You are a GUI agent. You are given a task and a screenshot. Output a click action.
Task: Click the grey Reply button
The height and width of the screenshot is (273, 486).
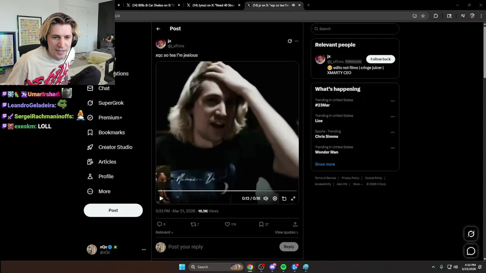point(289,247)
